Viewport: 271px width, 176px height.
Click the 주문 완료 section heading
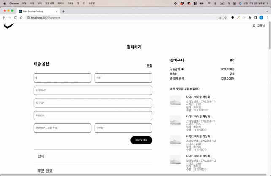pos(45,171)
